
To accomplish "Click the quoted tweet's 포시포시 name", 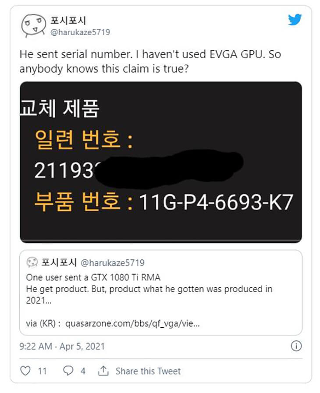I will pyautogui.click(x=59, y=262).
